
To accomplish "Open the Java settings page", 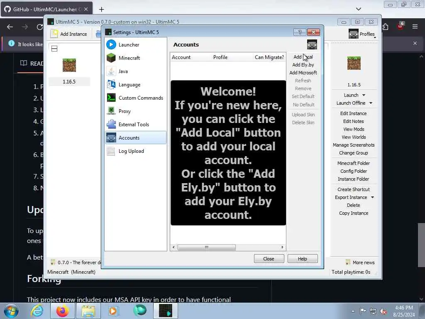I will coord(136,71).
